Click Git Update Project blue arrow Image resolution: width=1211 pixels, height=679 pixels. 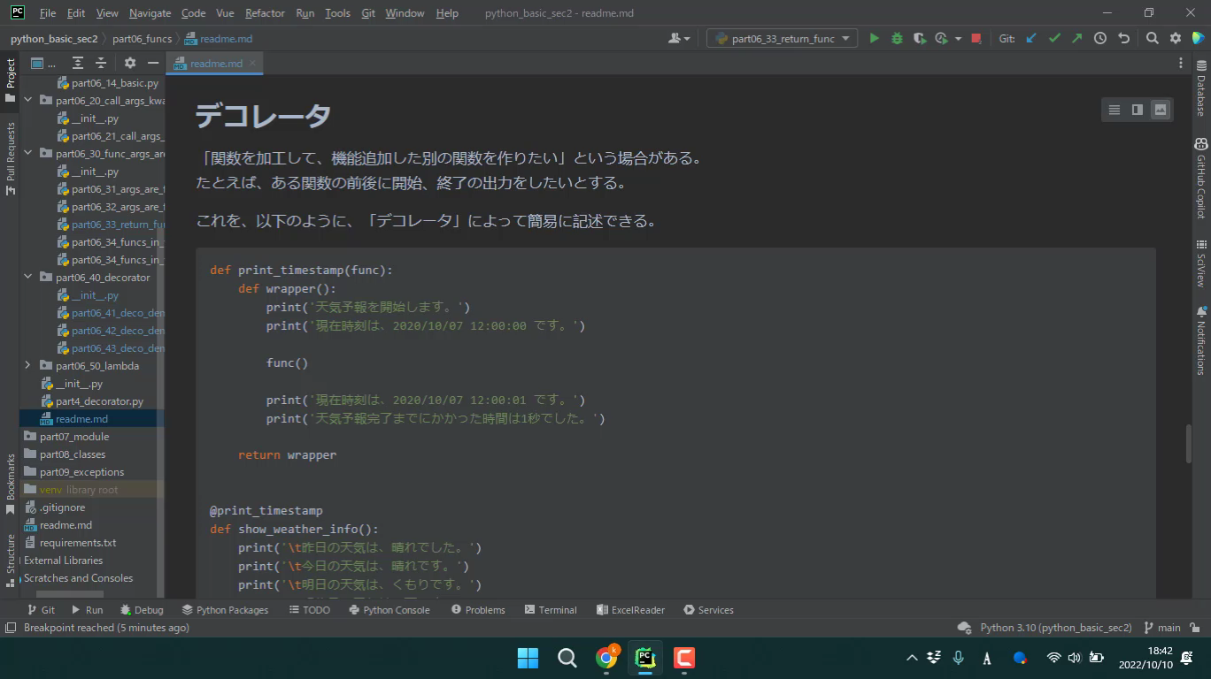(1031, 38)
